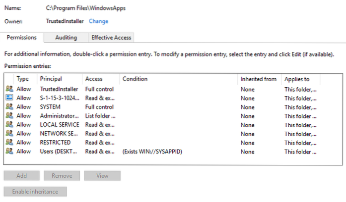This screenshot has height=202, width=346.
Task: Sort entries by the Access column header
Action: pyautogui.click(x=94, y=79)
